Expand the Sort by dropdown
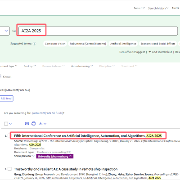180x180 pixels. (30, 66)
